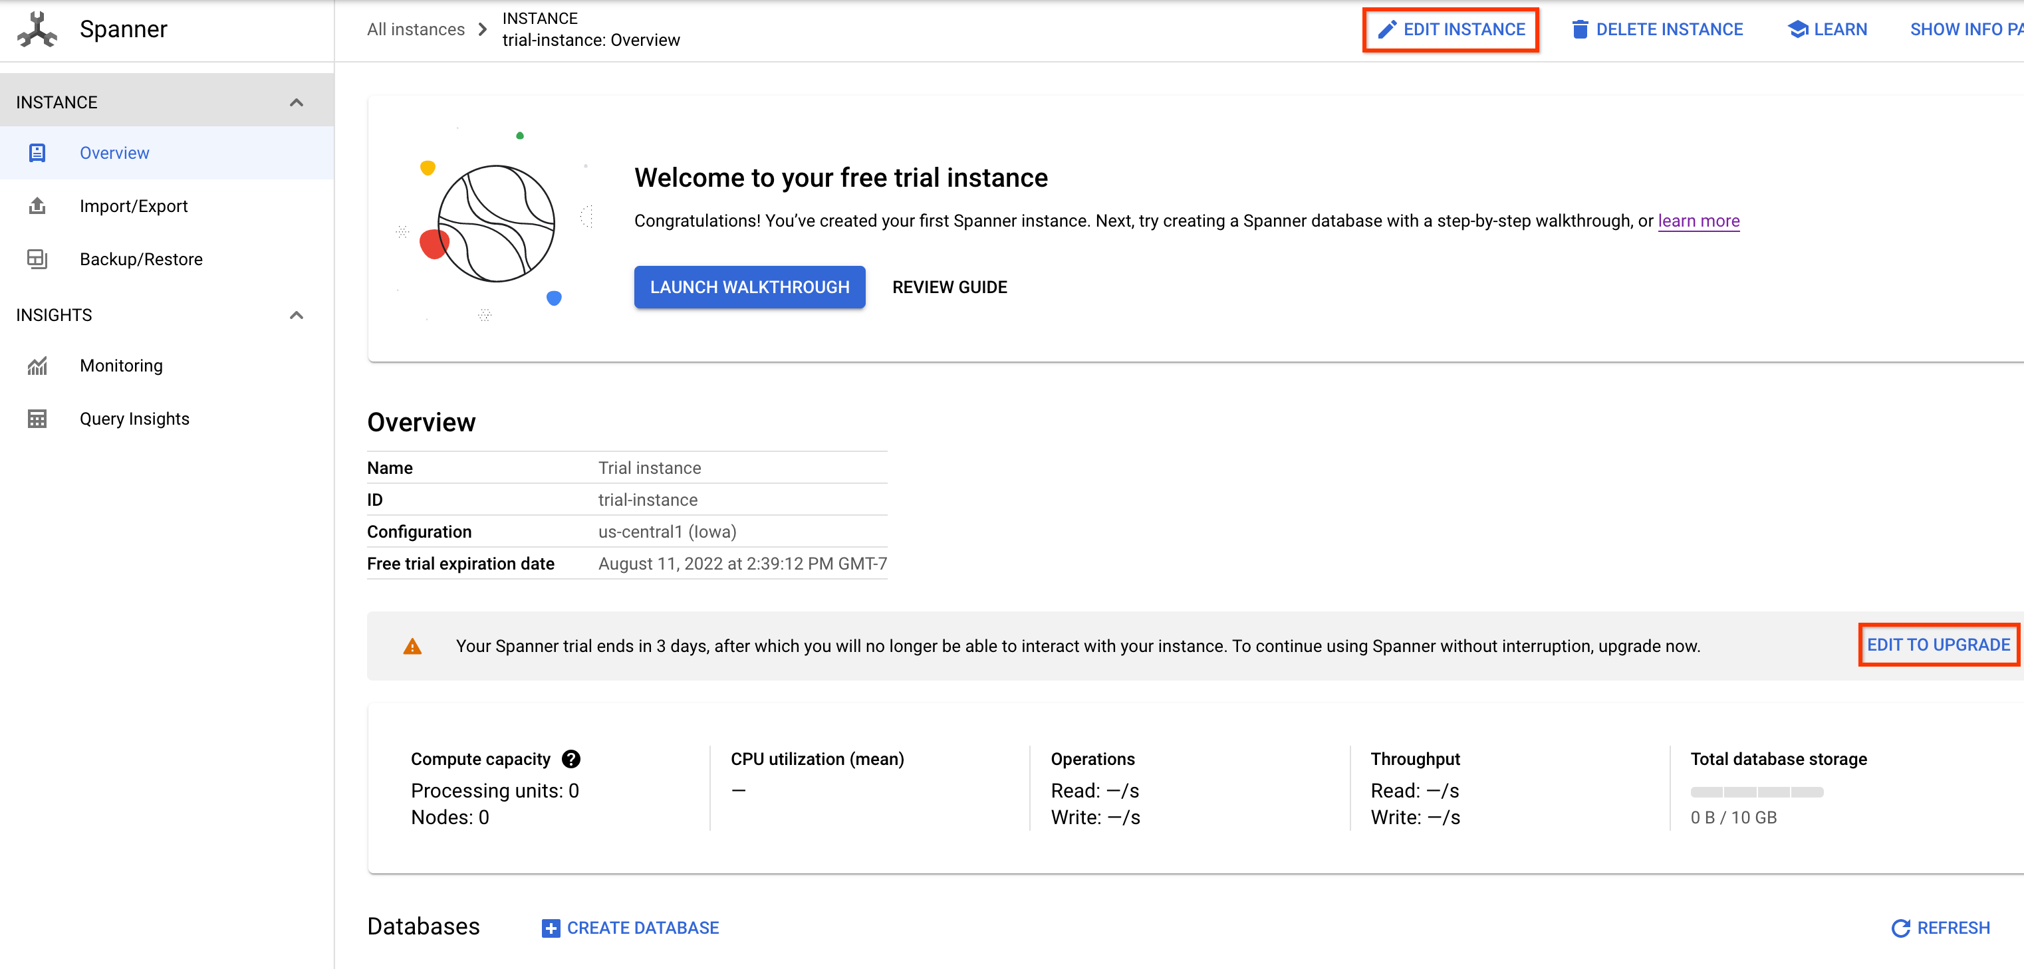
Task: Click the Backup/Restore sidebar icon
Action: pos(37,259)
